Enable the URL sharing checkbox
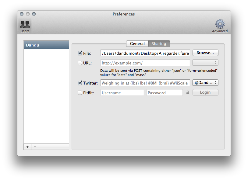The width and height of the screenshot is (248, 180). click(x=80, y=63)
